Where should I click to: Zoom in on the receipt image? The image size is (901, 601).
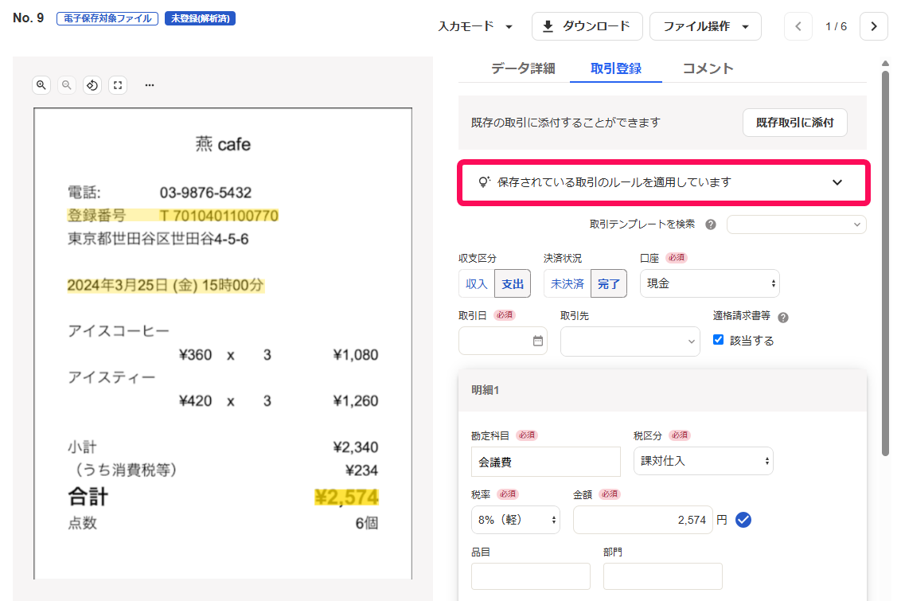click(41, 85)
